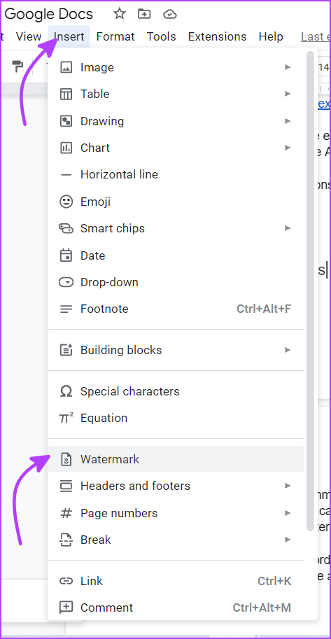Expand the Table submenu arrow

click(288, 94)
